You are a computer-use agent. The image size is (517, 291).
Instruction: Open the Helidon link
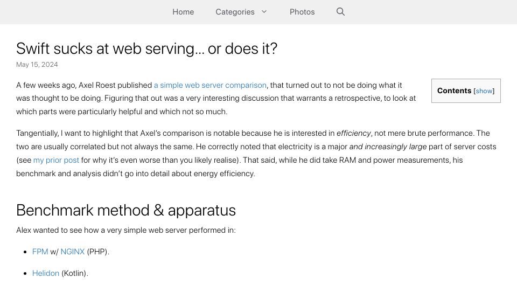pos(45,273)
